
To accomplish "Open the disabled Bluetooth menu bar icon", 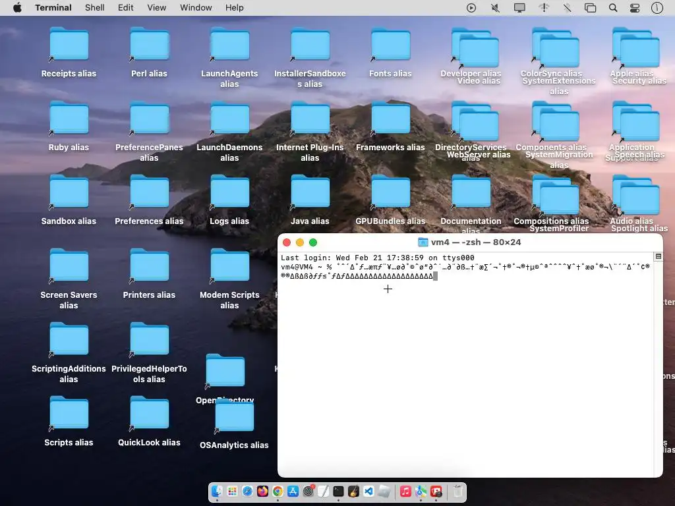I will pos(568,8).
